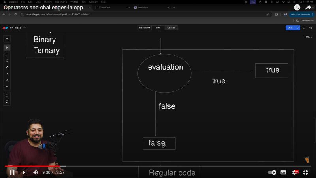Select the circle shape tool

click(7, 61)
